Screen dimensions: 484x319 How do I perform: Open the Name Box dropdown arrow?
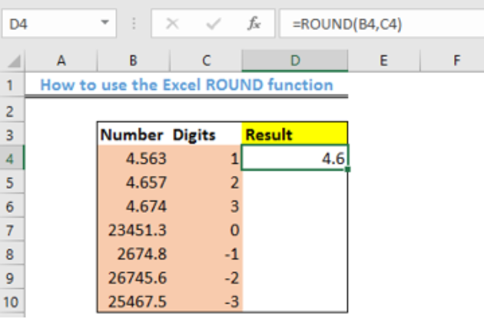[x=105, y=23]
